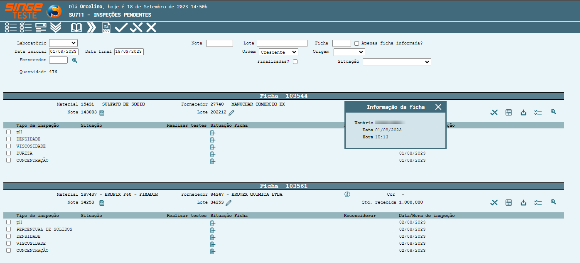Open the Situação dropdown
Image resolution: width=580 pixels, height=263 pixels.
(397, 62)
